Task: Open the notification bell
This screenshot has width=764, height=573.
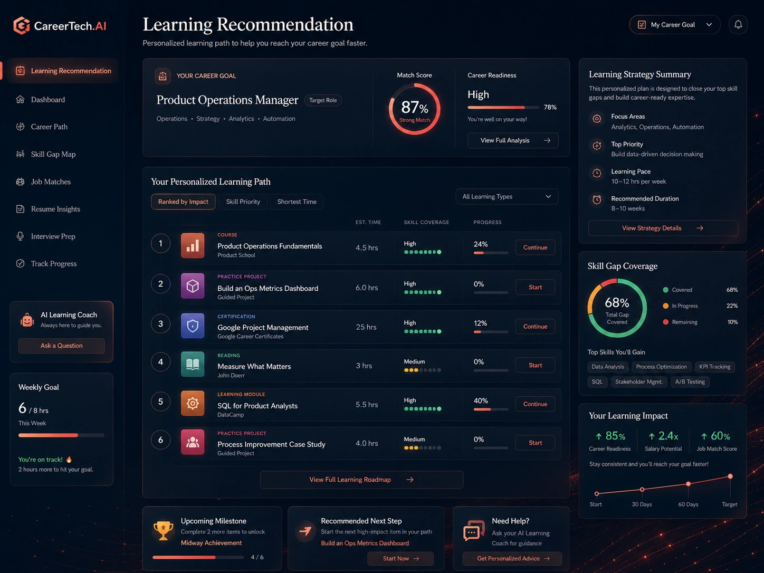Action: 738,24
